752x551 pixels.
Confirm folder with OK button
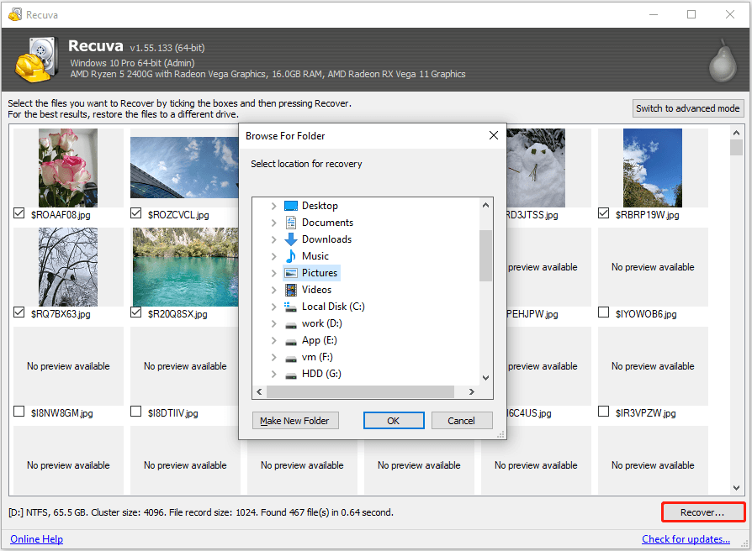tap(394, 420)
